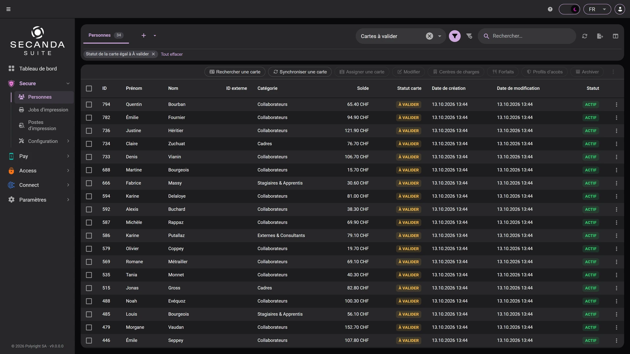Tick the checkbox for Karine Delaye row 594
The height and width of the screenshot is (354, 630).
coord(89,196)
